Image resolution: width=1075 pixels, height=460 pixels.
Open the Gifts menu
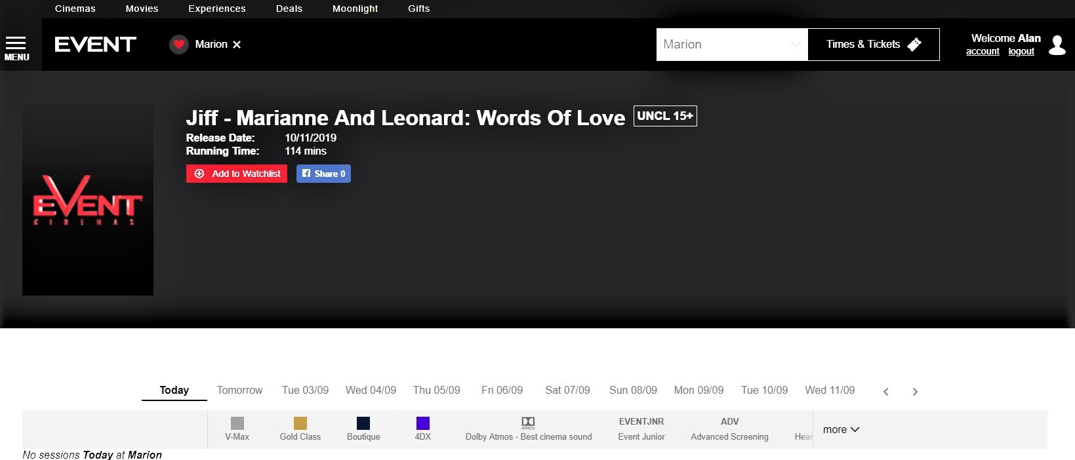coord(419,9)
